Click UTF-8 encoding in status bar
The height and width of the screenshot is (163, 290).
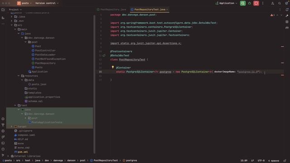(x=261, y=161)
